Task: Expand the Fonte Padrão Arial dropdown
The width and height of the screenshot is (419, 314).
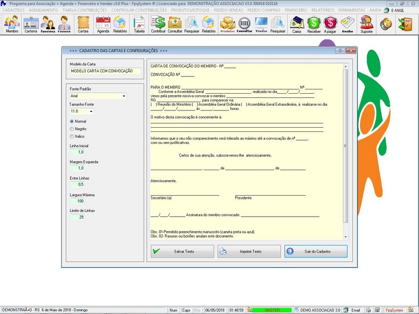Action: pos(124,96)
